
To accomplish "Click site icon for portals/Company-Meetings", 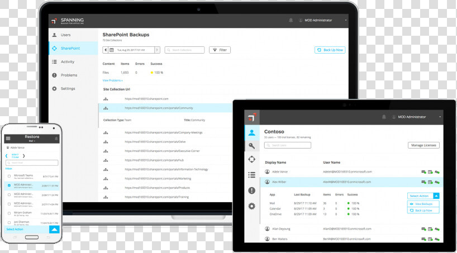I will [x=106, y=132].
